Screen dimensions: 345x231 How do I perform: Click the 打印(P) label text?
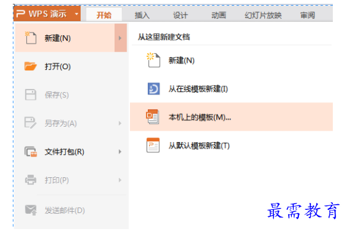coord(57,180)
